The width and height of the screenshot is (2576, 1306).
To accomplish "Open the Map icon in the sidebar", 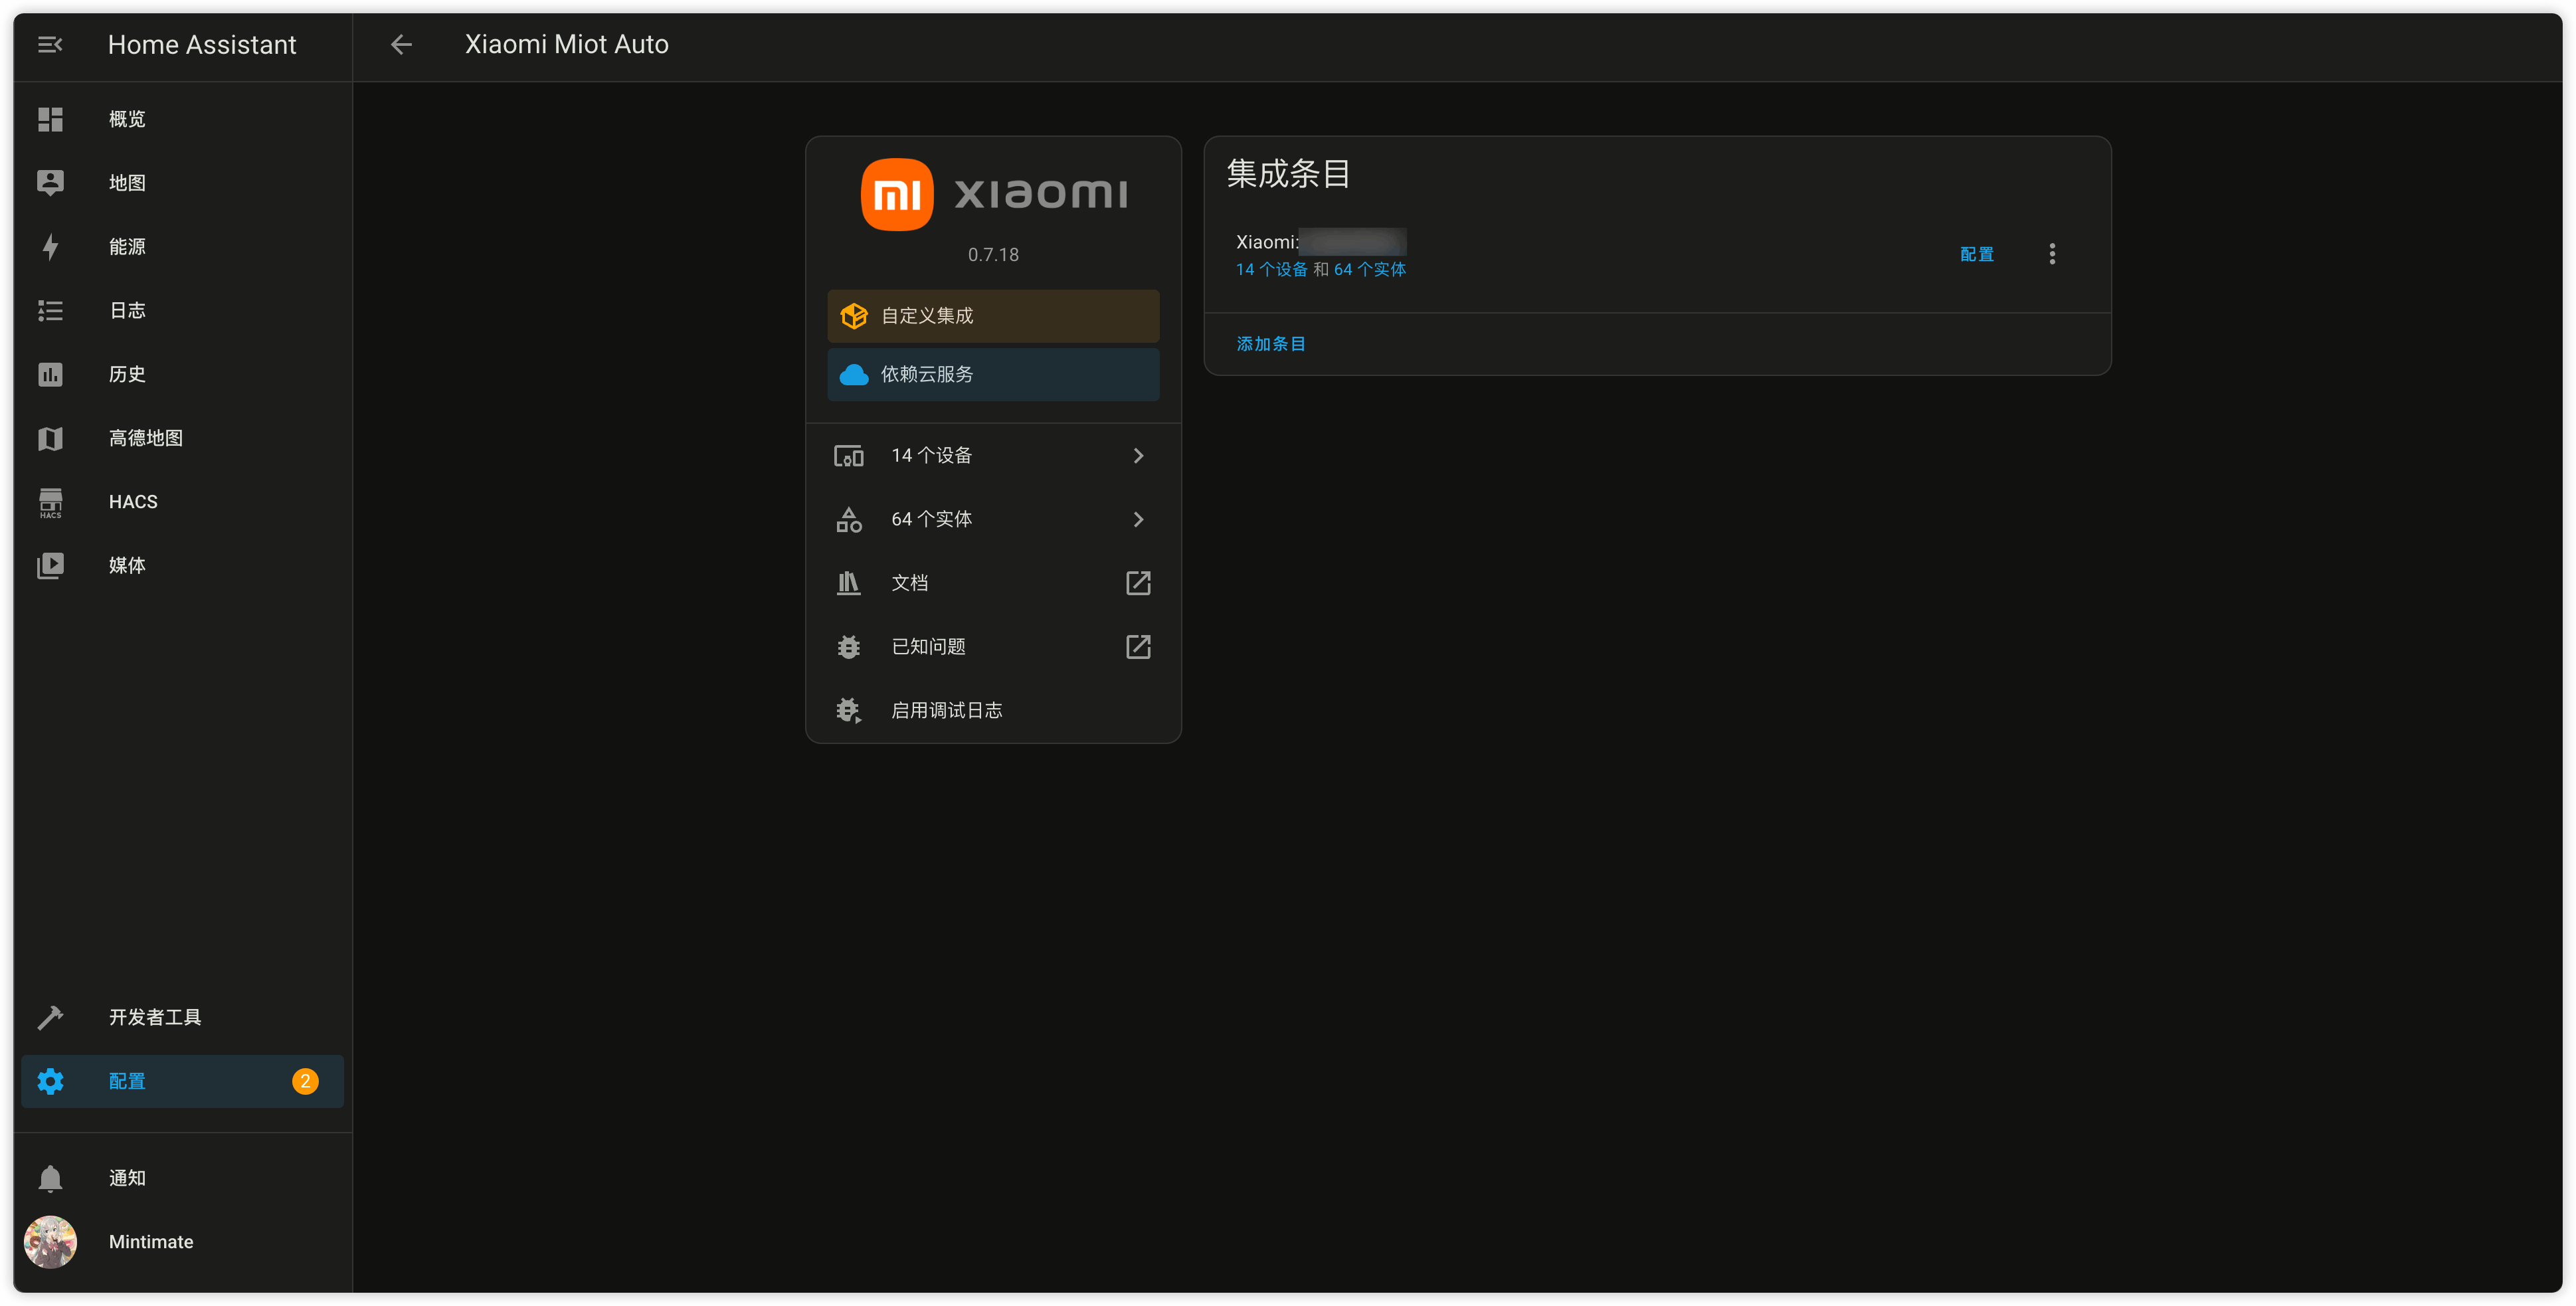I will coord(50,183).
